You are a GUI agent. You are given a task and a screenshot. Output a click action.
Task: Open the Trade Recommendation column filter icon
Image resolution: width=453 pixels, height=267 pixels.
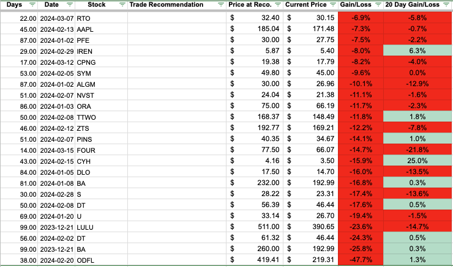point(221,5)
